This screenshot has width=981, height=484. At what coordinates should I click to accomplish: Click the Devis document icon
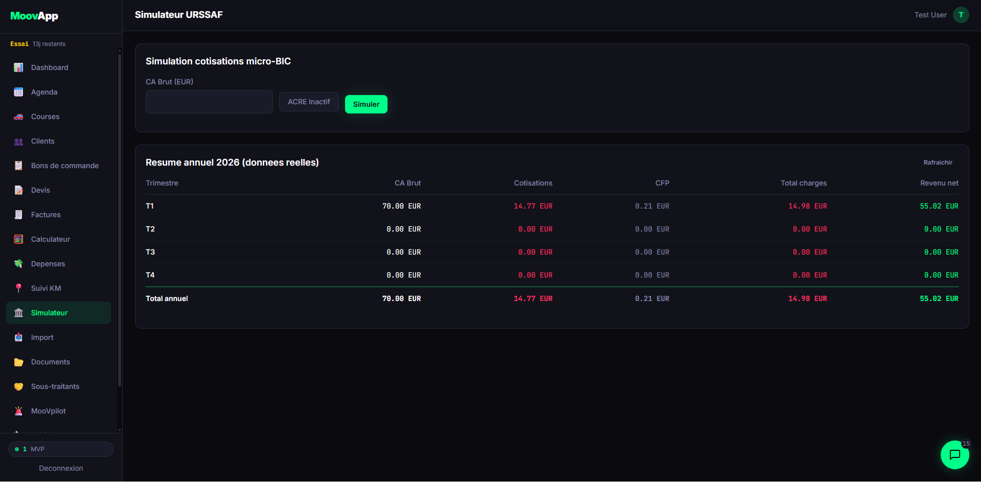coord(18,190)
